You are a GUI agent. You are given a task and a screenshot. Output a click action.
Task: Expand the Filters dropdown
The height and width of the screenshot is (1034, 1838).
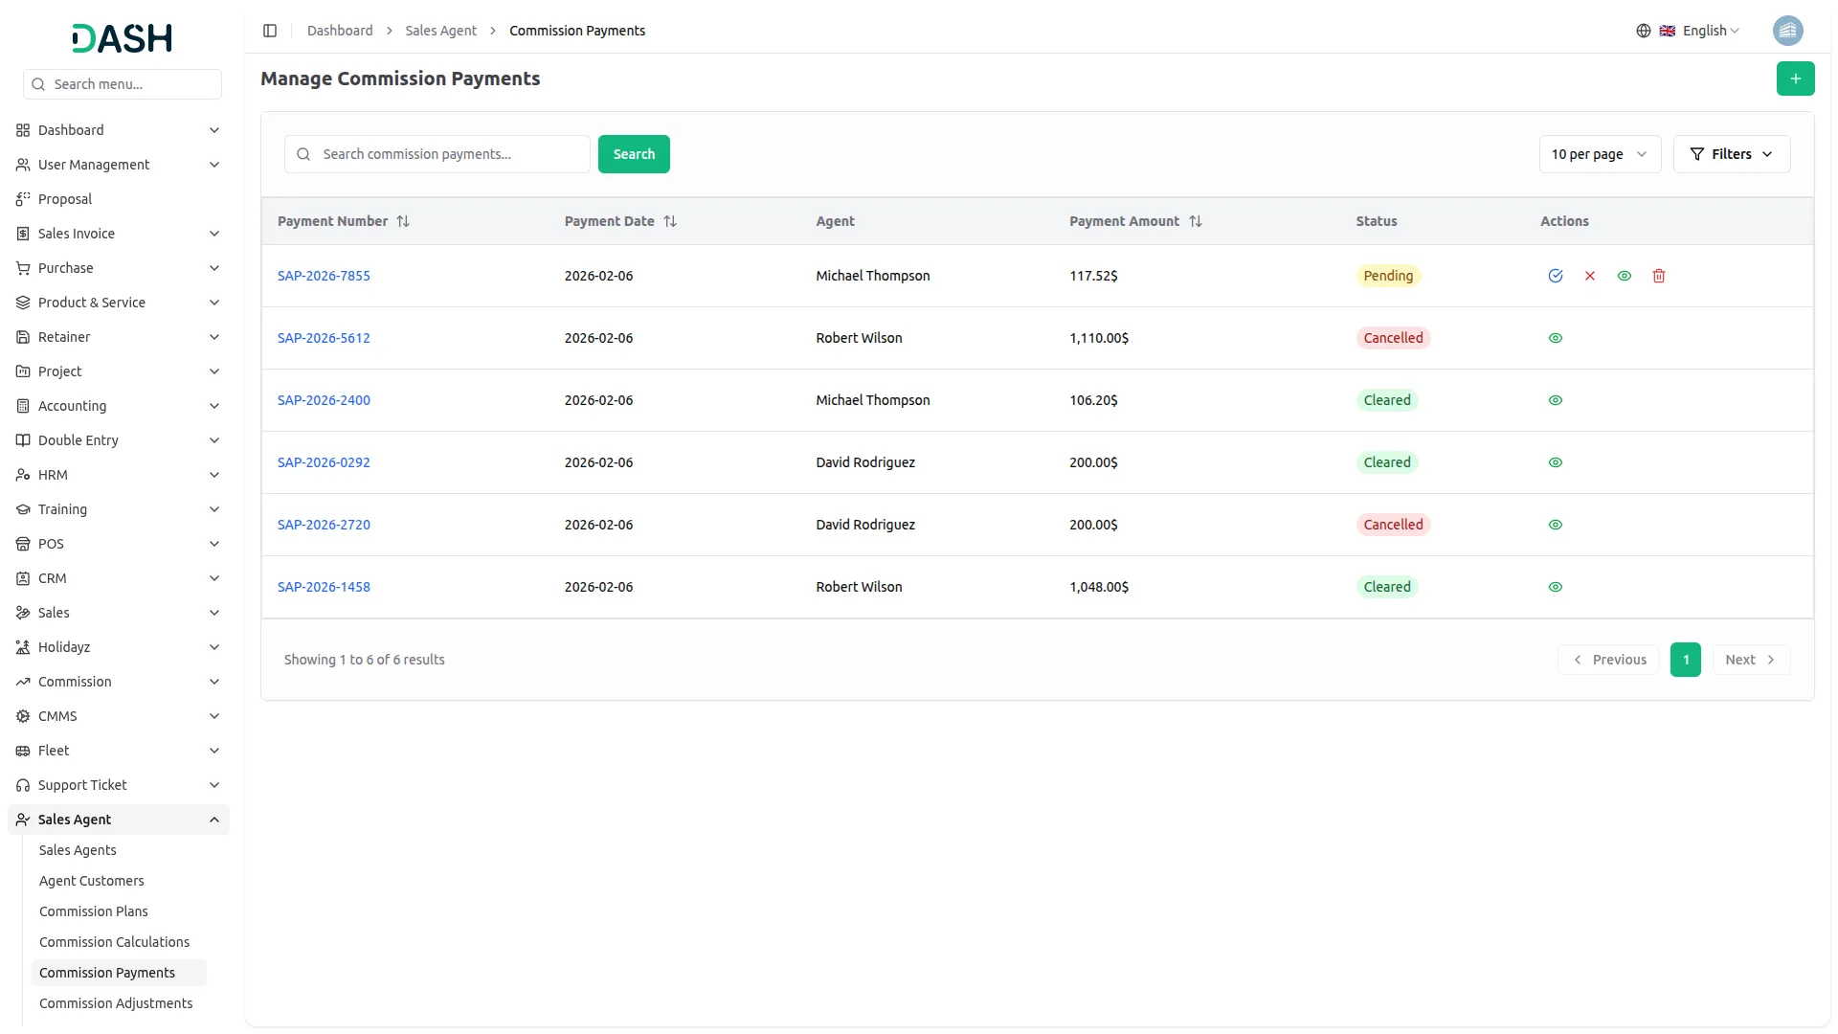coord(1731,154)
